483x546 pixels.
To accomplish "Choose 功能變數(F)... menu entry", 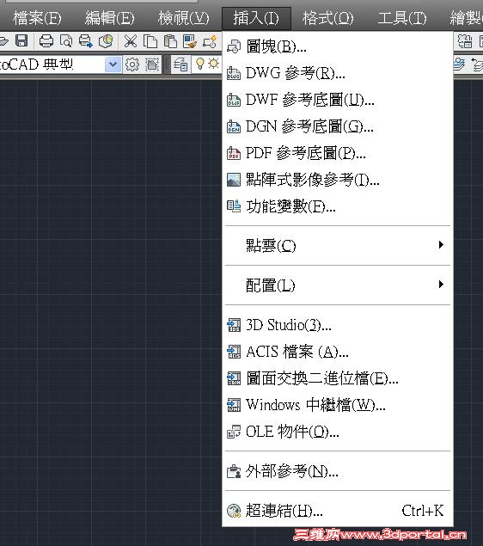I will pyautogui.click(x=338, y=206).
